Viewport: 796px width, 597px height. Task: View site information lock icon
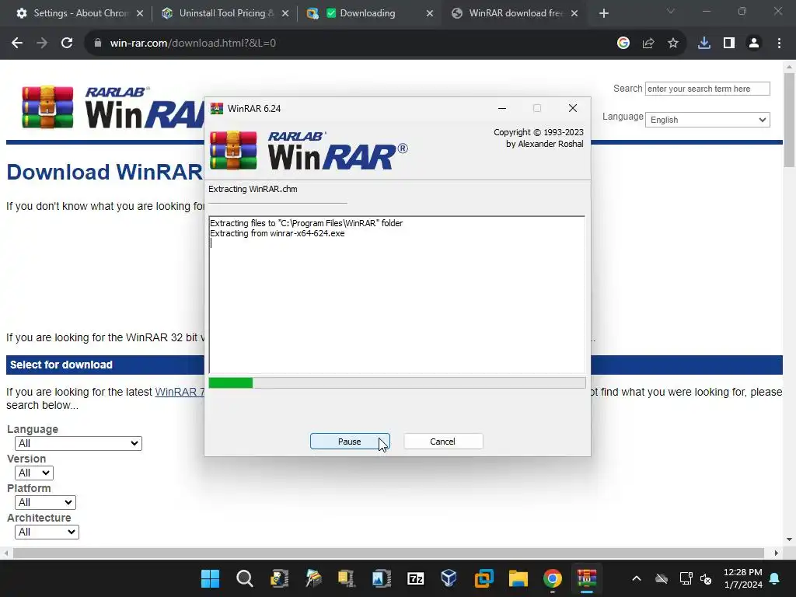click(x=98, y=44)
